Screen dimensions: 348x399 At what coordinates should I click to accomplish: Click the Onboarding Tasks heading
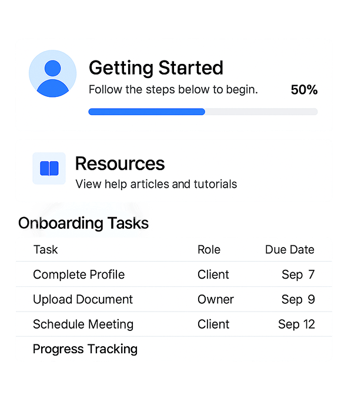pyautogui.click(x=83, y=223)
